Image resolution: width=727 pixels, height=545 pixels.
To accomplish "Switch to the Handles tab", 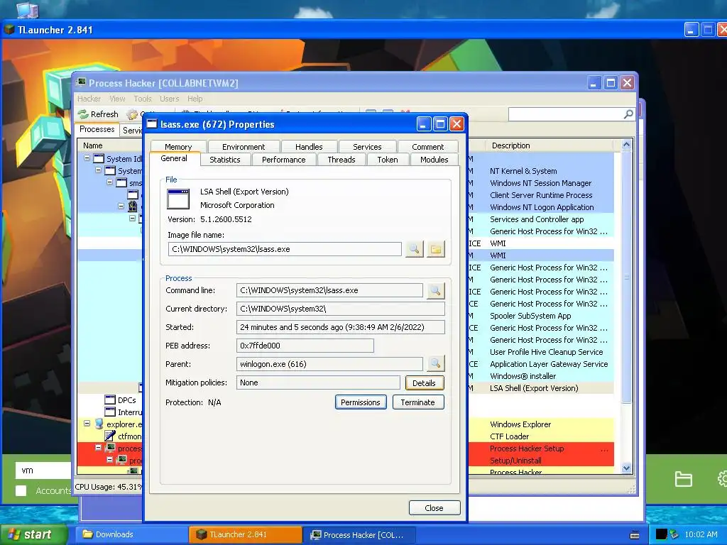I will pos(309,146).
